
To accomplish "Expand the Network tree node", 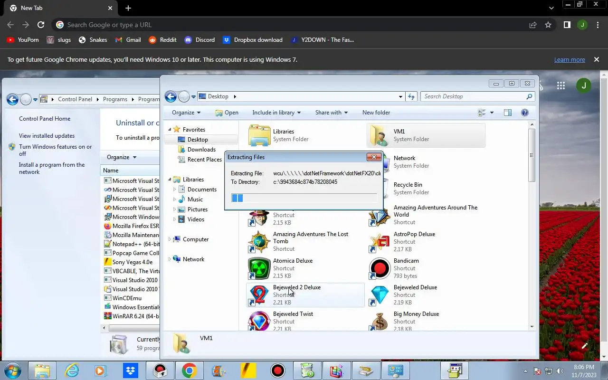I will (x=170, y=259).
